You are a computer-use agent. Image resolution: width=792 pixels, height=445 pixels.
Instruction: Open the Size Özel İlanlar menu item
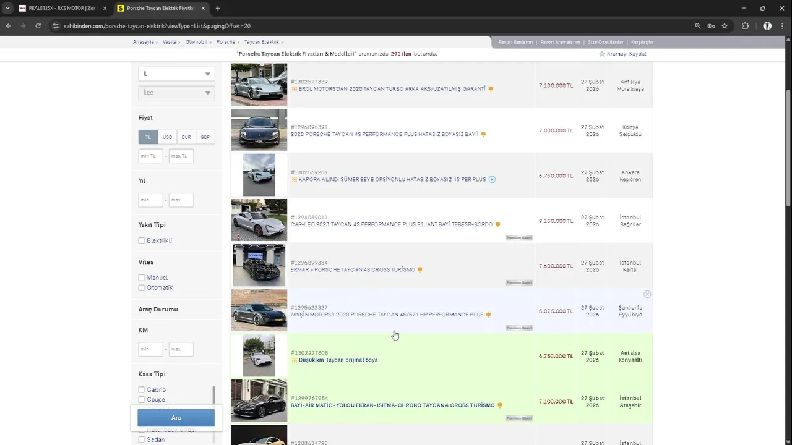coord(605,42)
